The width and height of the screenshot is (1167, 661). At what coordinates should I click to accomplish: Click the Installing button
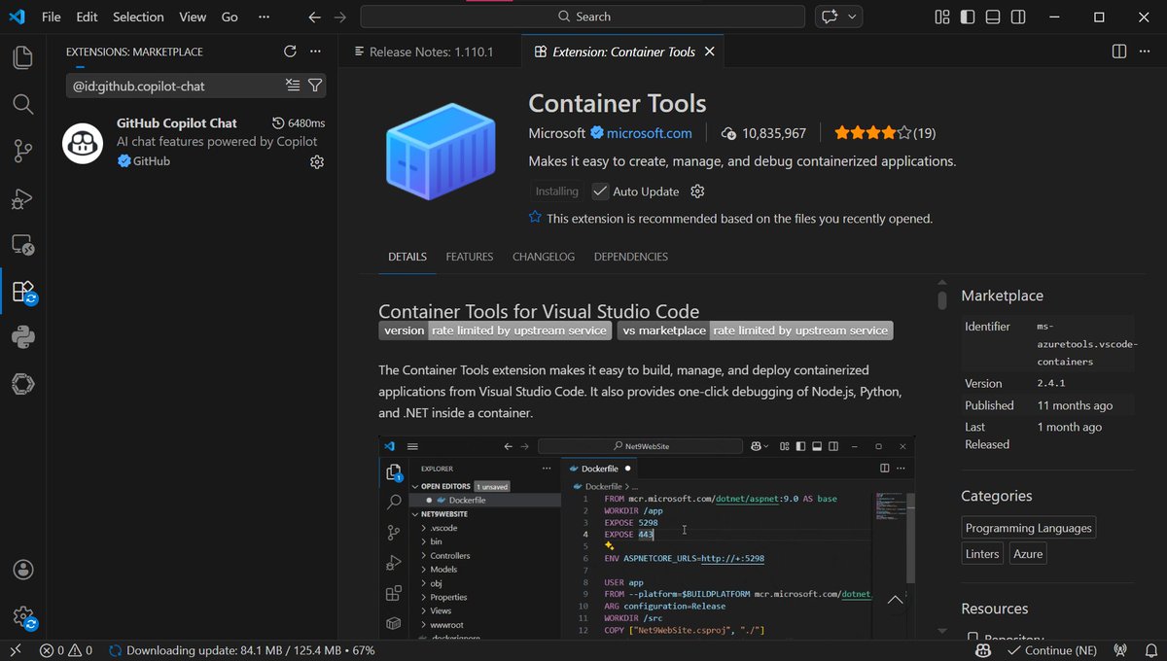click(x=557, y=191)
